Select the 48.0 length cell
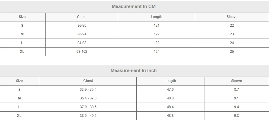The image size is (269, 120). click(170, 98)
